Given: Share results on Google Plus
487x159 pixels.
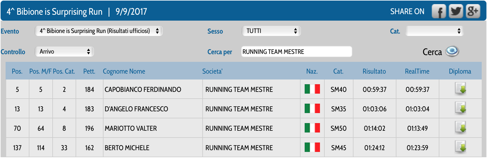Looking at the screenshot, I should pyautogui.click(x=473, y=11).
